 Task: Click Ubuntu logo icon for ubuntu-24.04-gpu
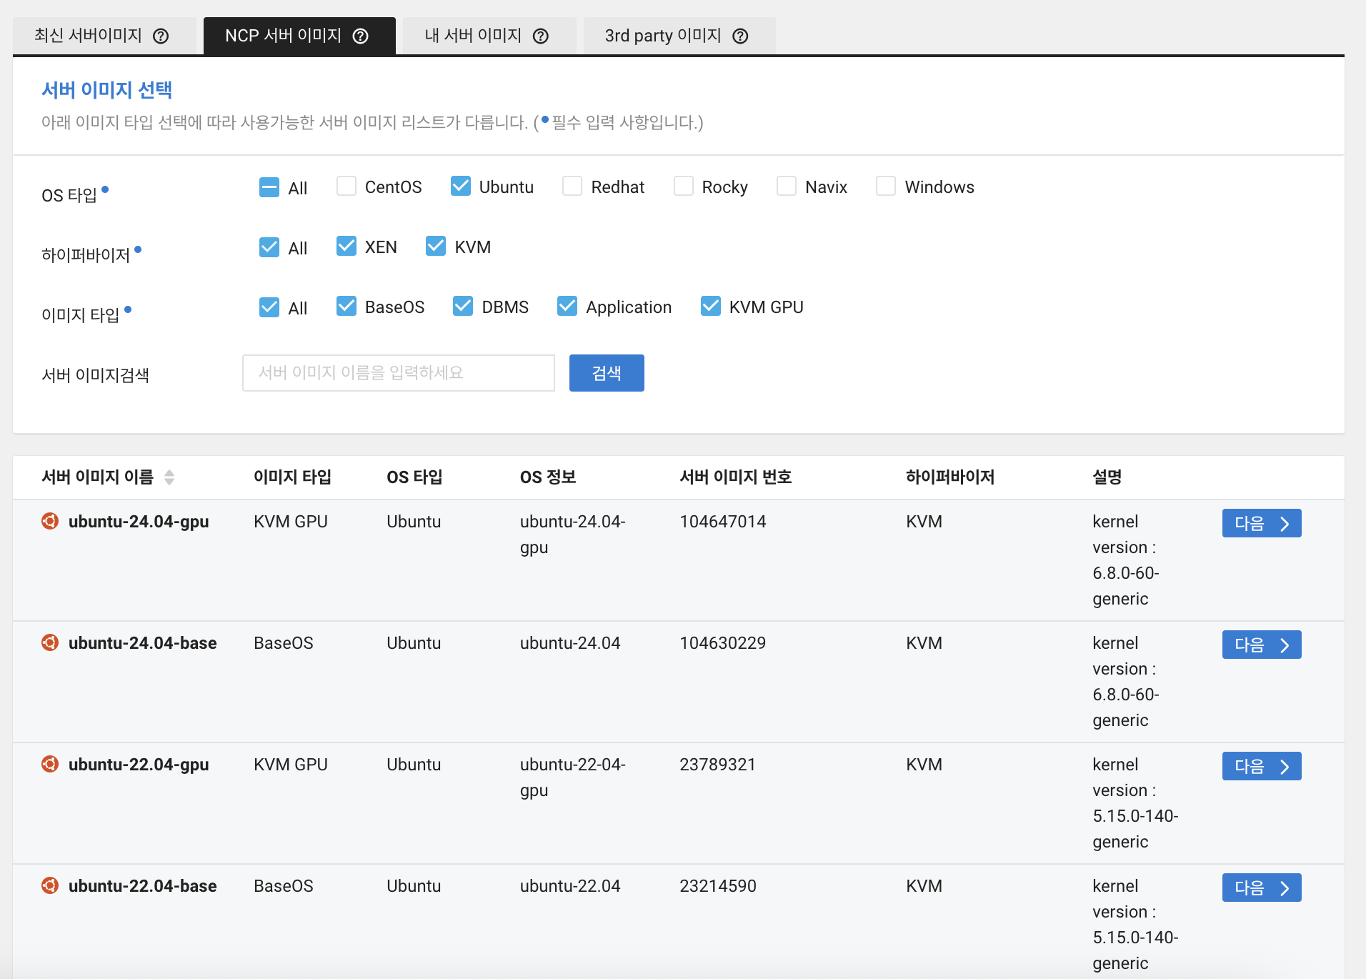[x=50, y=521]
